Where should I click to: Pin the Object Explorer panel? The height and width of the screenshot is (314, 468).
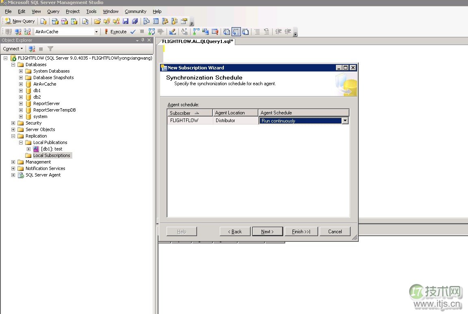(x=143, y=40)
